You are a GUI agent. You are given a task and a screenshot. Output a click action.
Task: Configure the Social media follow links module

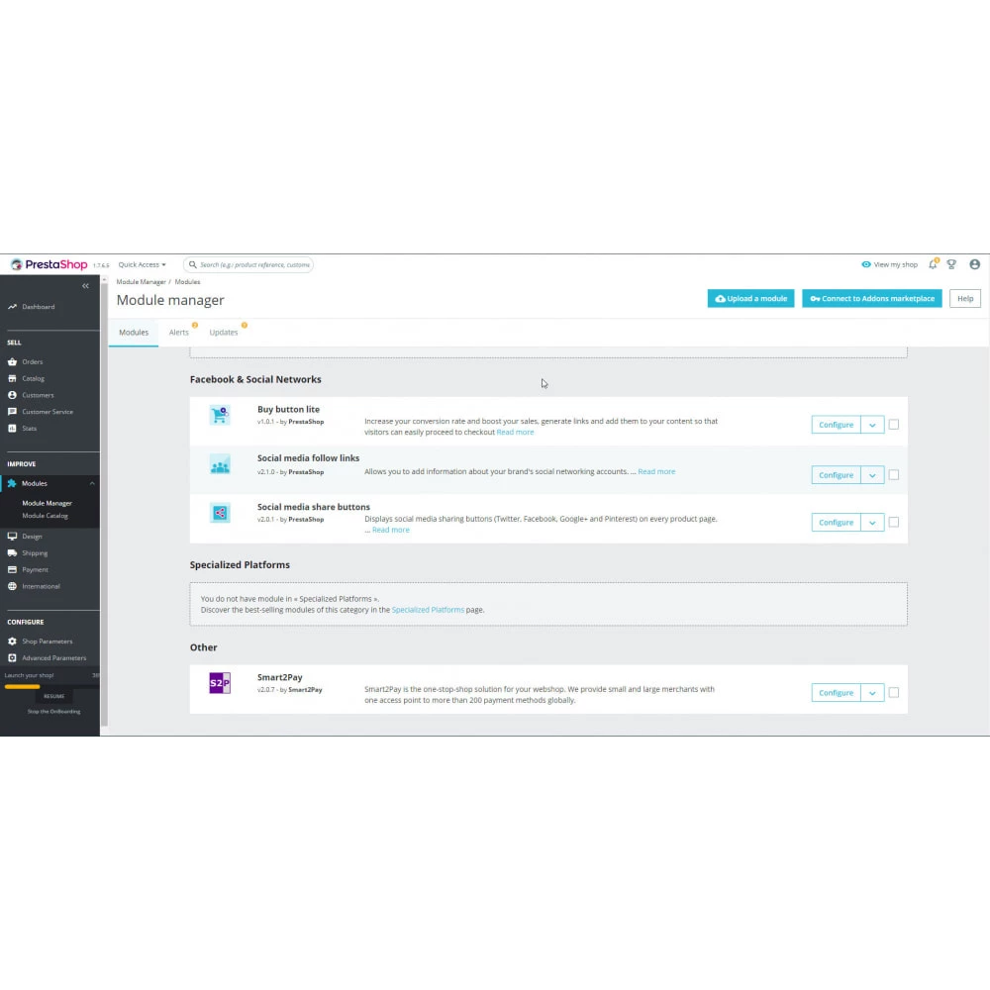tap(836, 475)
